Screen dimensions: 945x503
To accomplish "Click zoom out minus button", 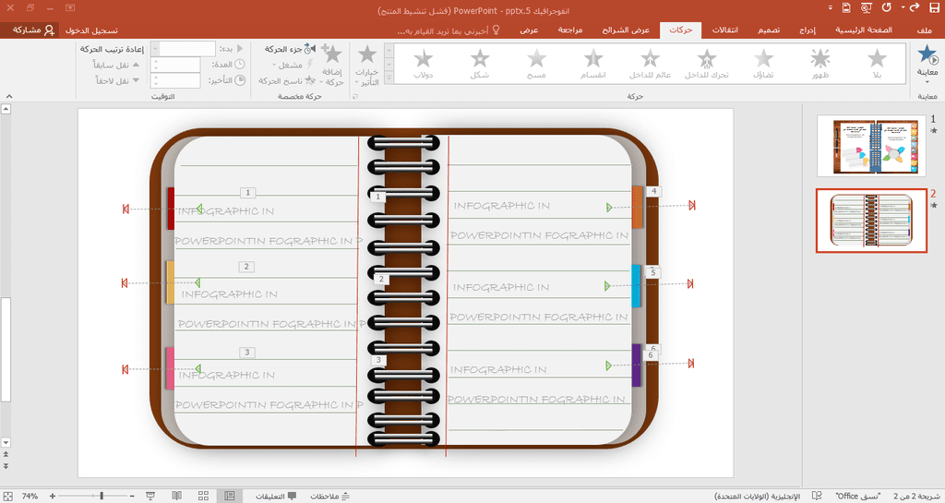I will pyautogui.click(x=132, y=496).
